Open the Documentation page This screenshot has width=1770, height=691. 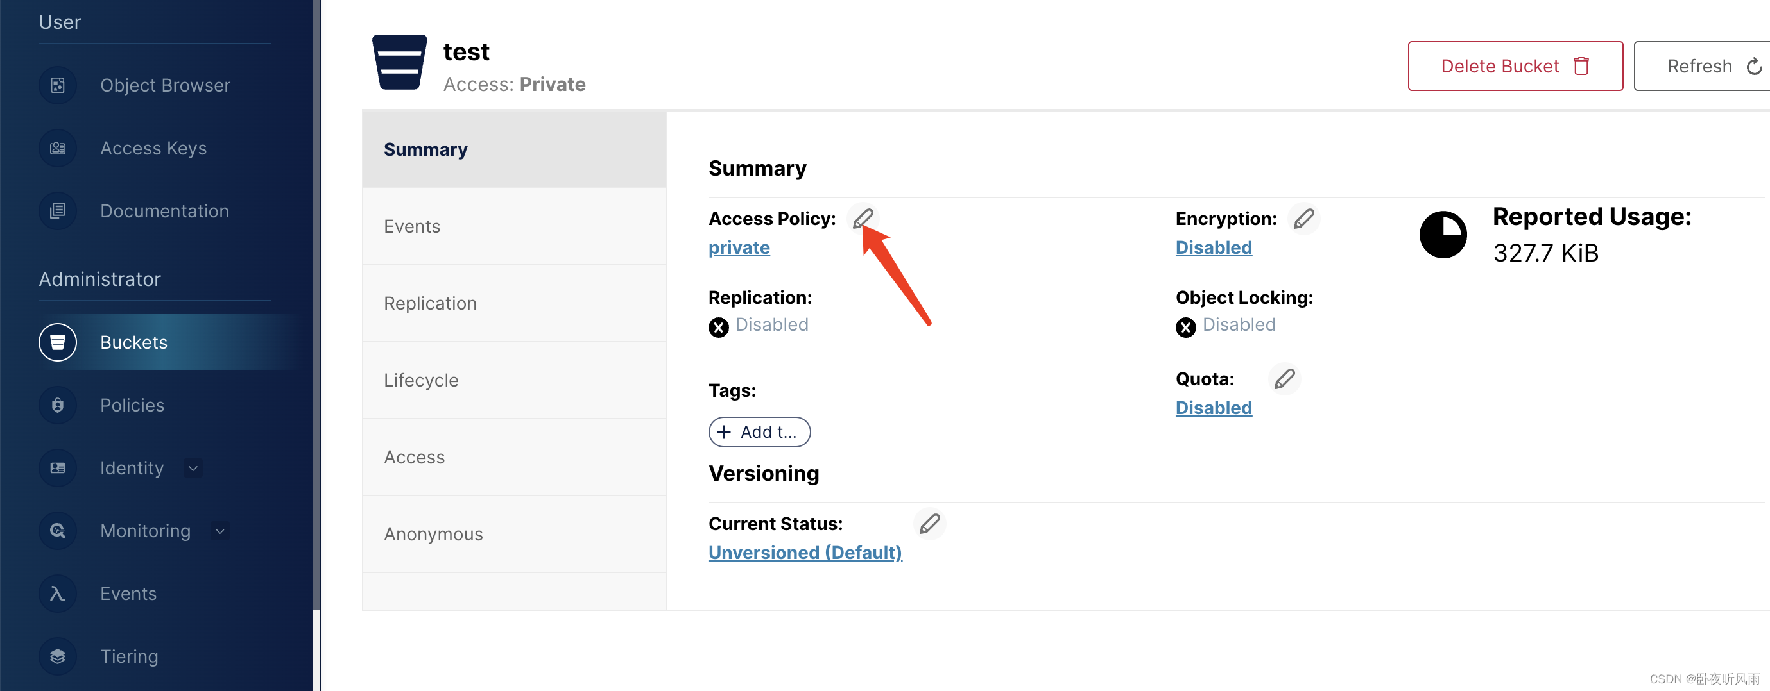tap(164, 211)
